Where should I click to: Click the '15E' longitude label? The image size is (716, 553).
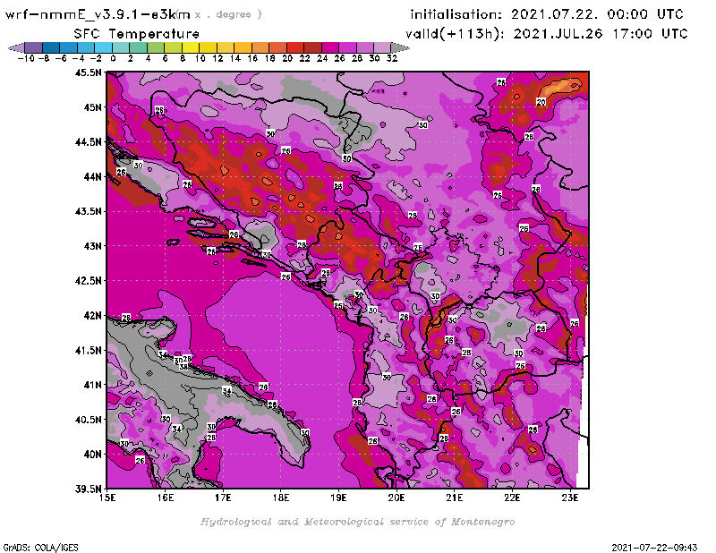pyautogui.click(x=107, y=498)
